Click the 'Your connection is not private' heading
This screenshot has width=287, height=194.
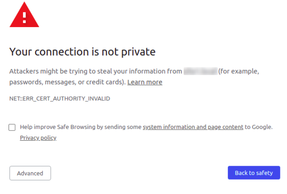point(82,52)
